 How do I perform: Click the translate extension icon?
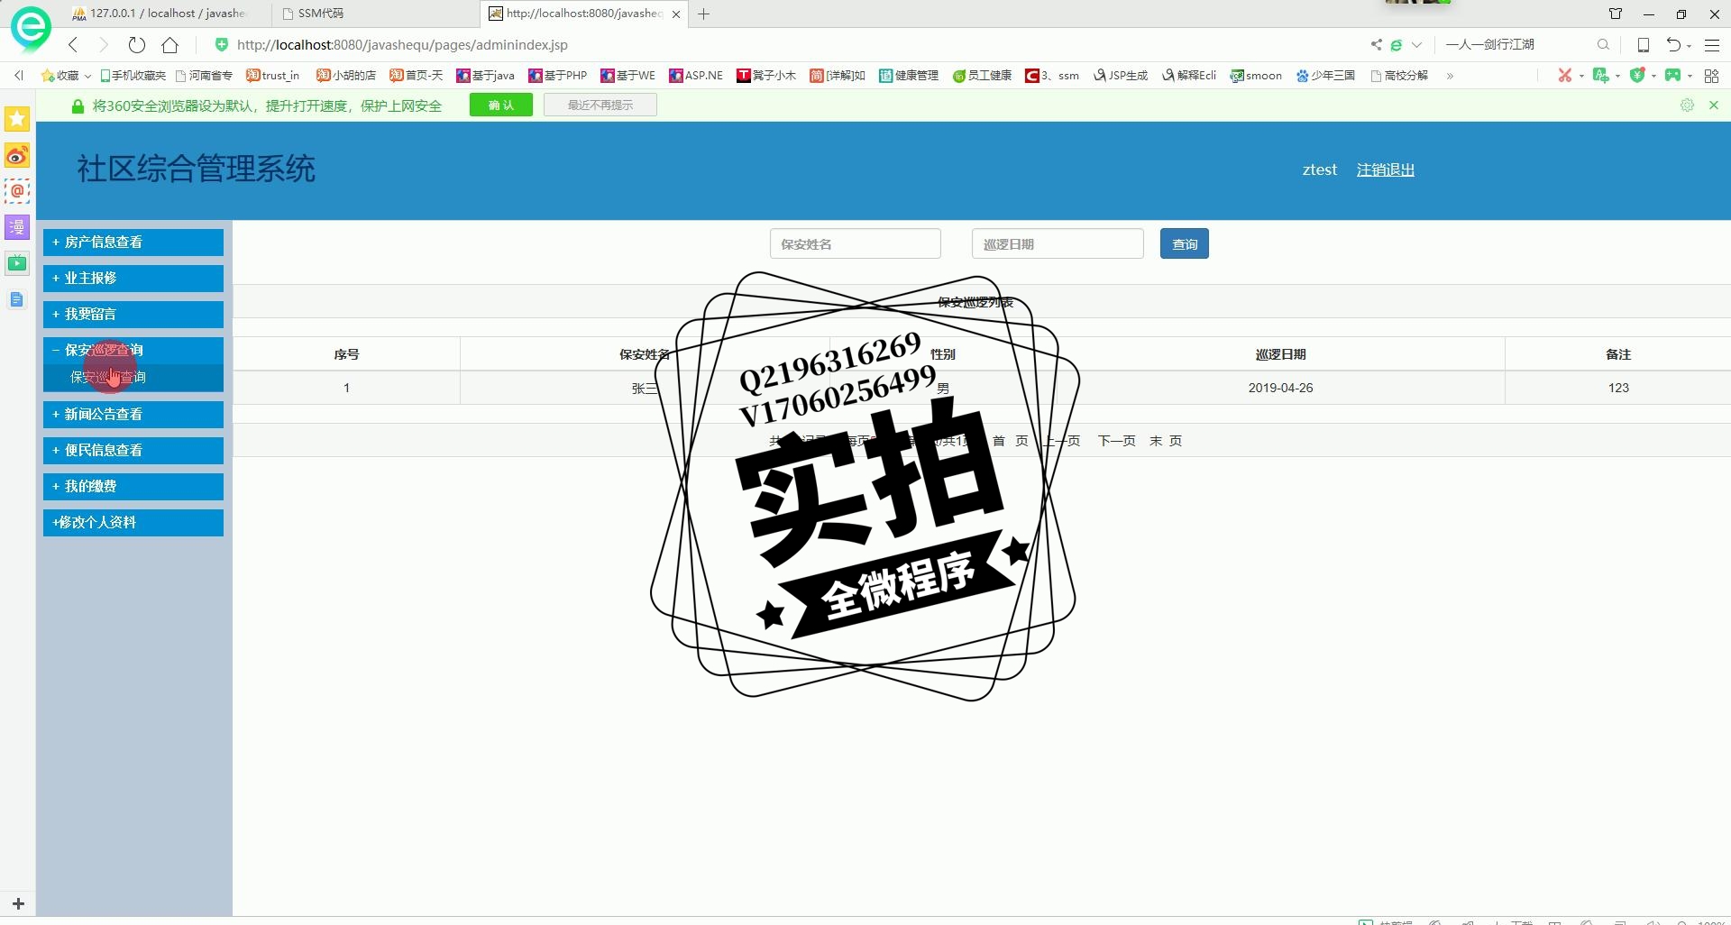[1601, 75]
